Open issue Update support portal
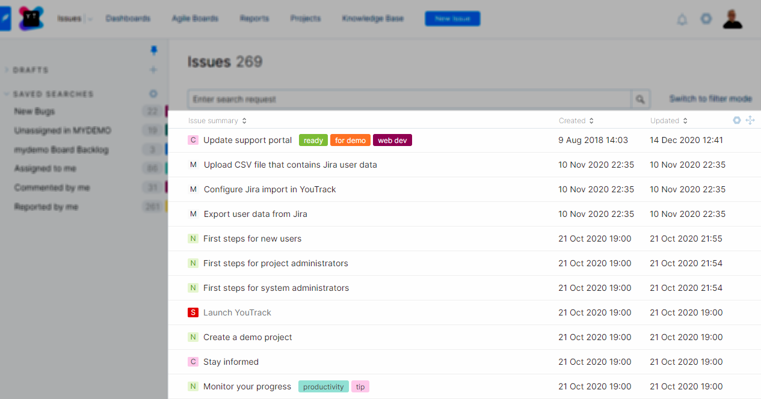The image size is (761, 399). pyautogui.click(x=247, y=140)
